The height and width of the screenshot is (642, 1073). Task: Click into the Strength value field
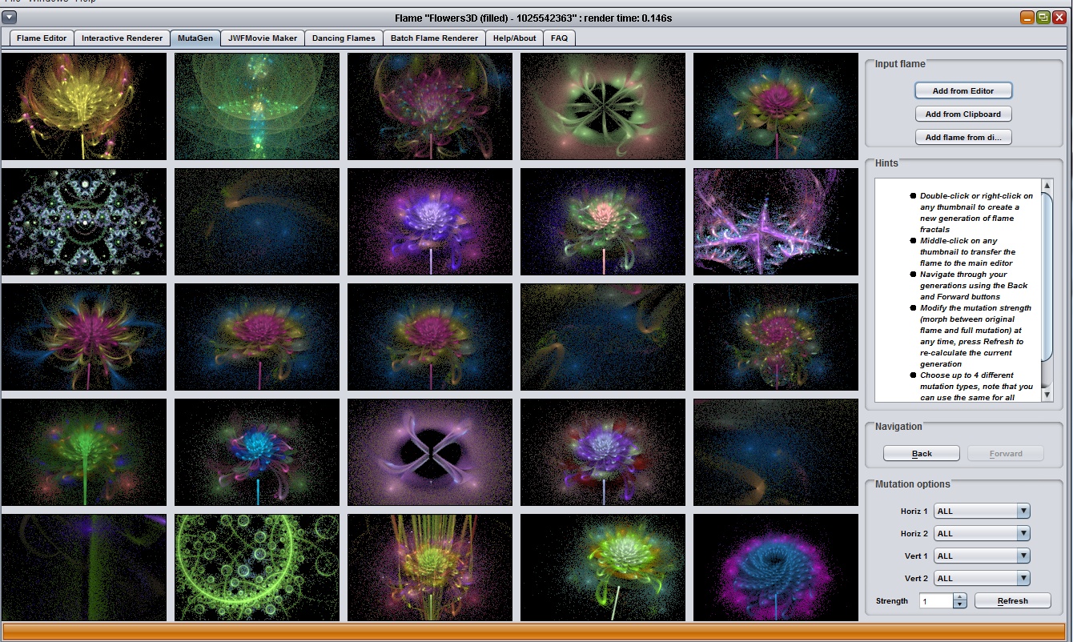[935, 600]
